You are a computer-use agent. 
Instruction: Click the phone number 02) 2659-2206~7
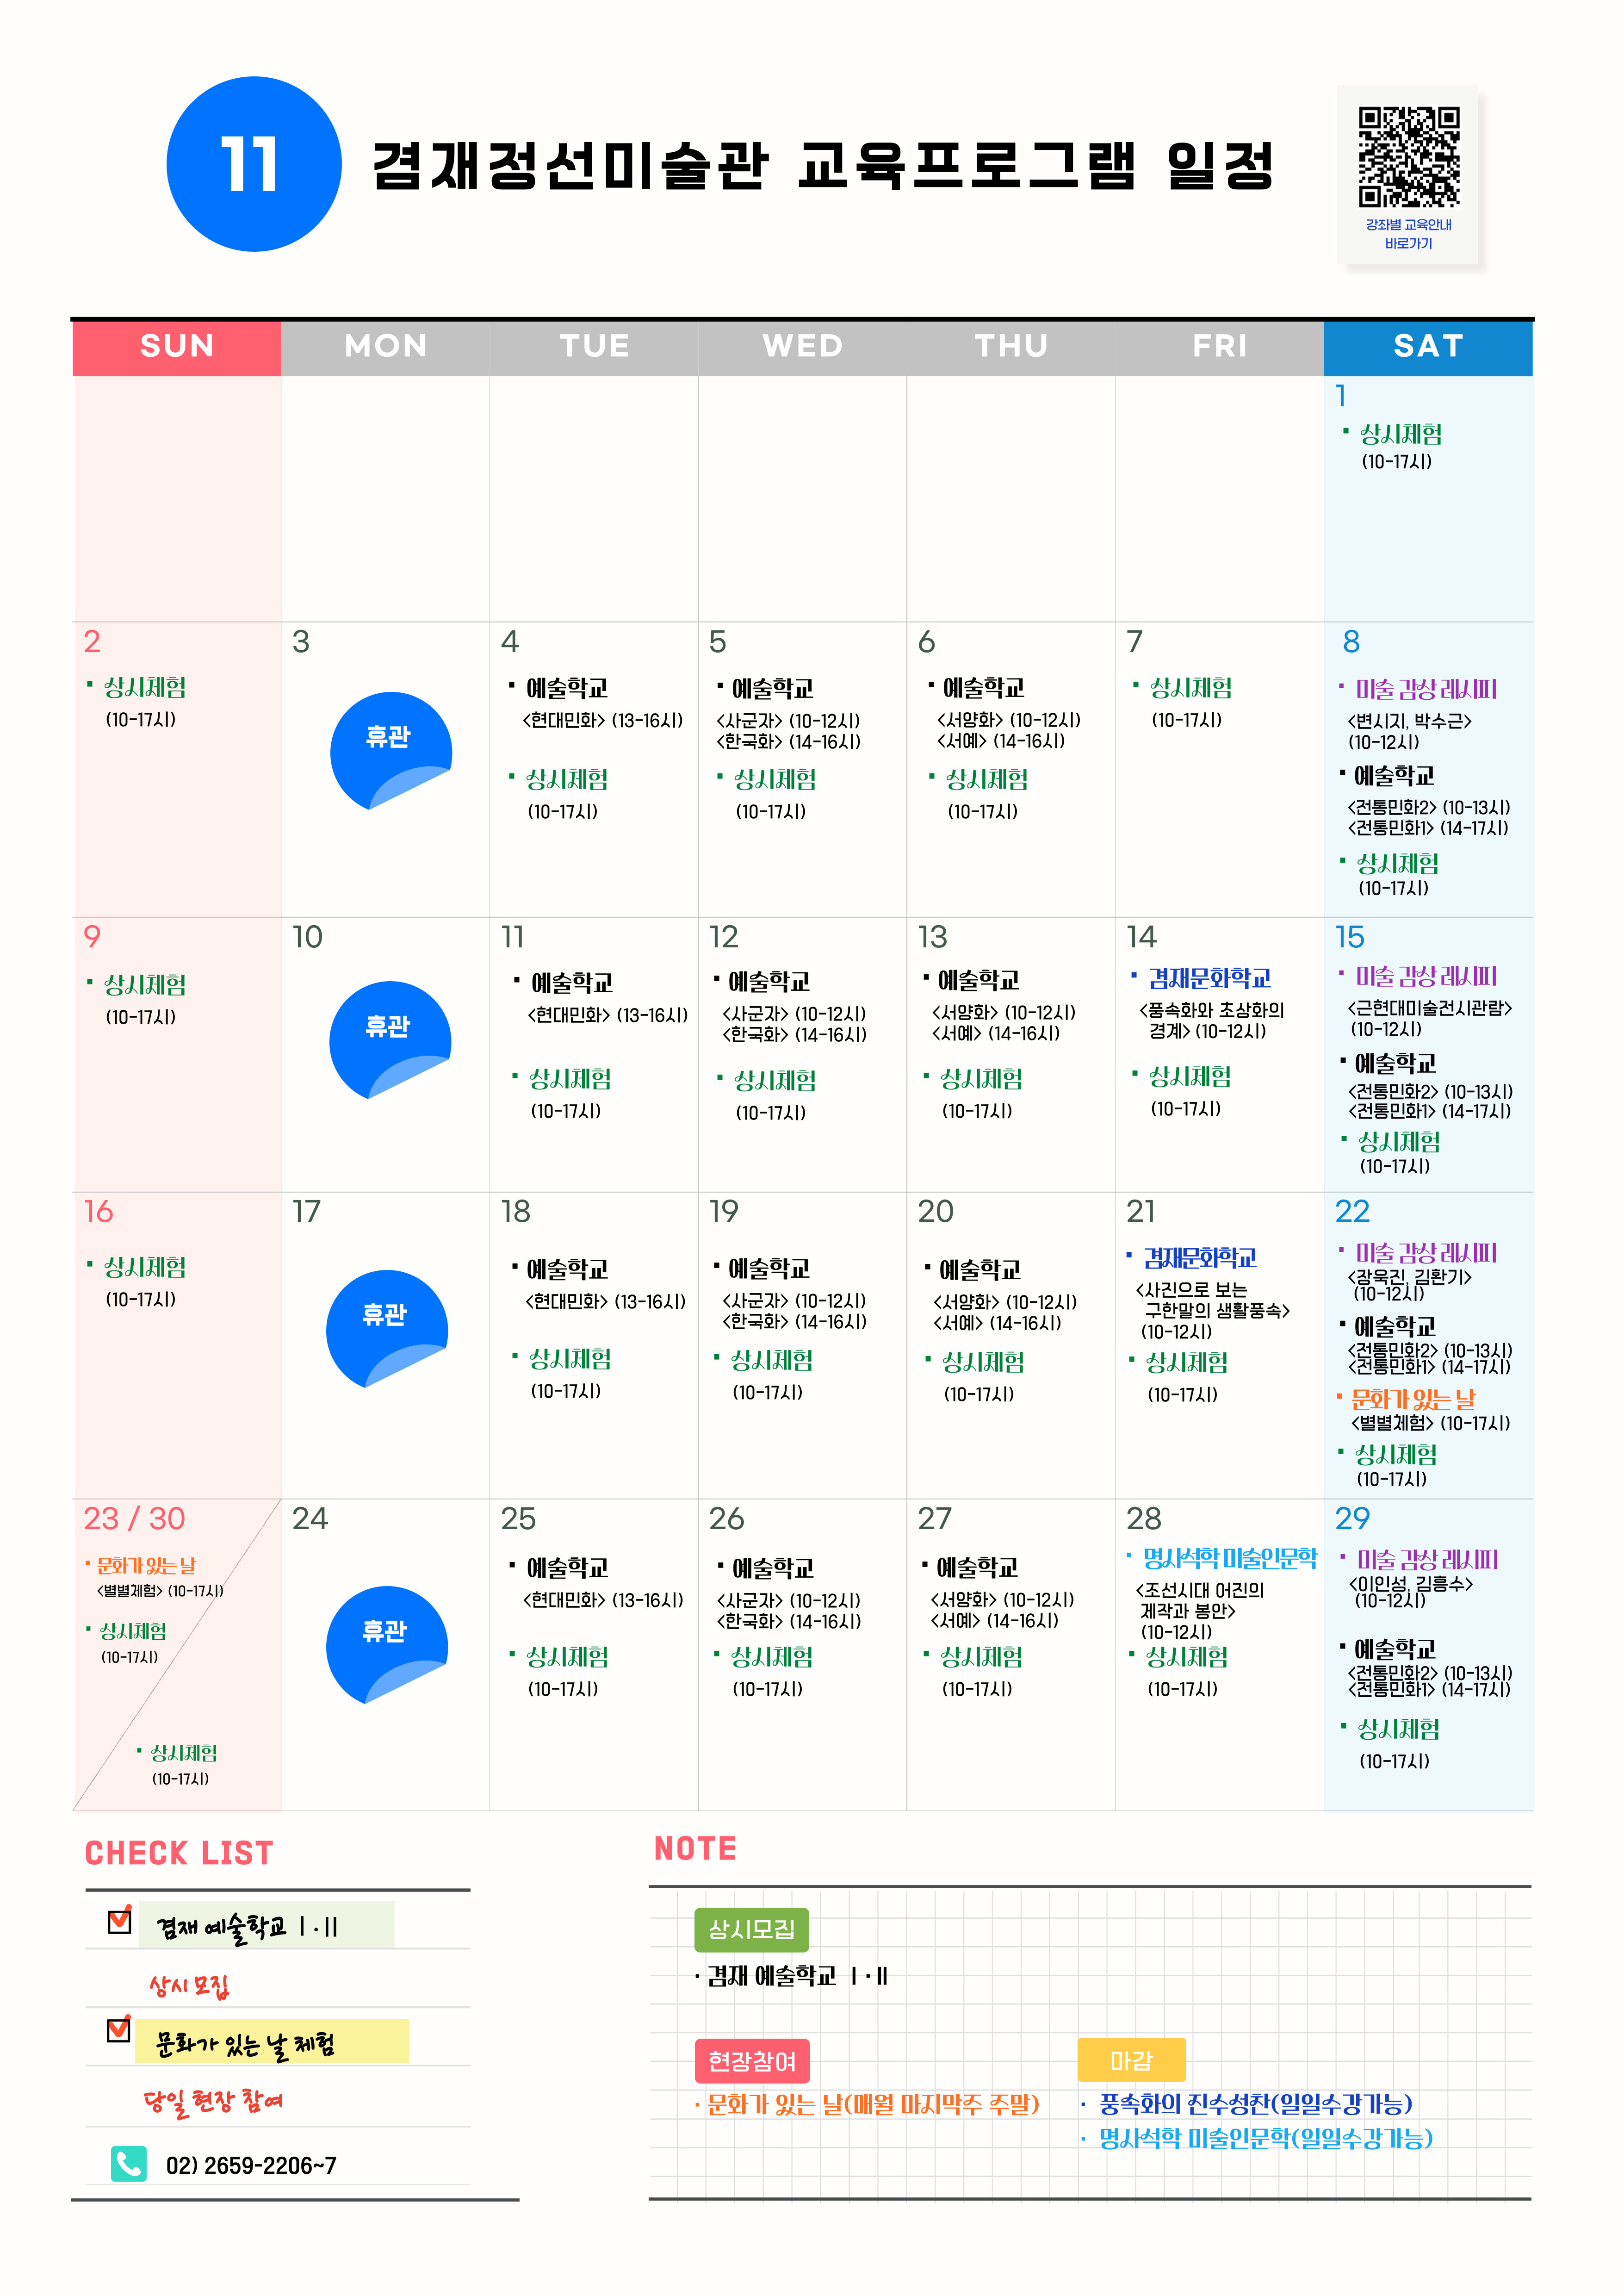251,2165
